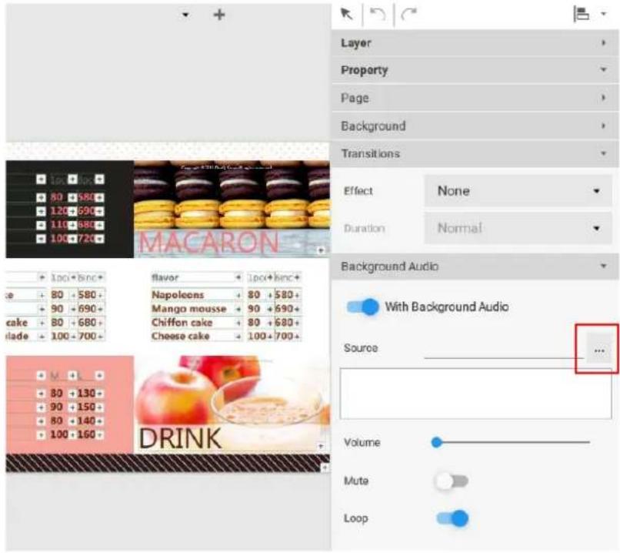Click red price 720 in dark panel

(86, 238)
